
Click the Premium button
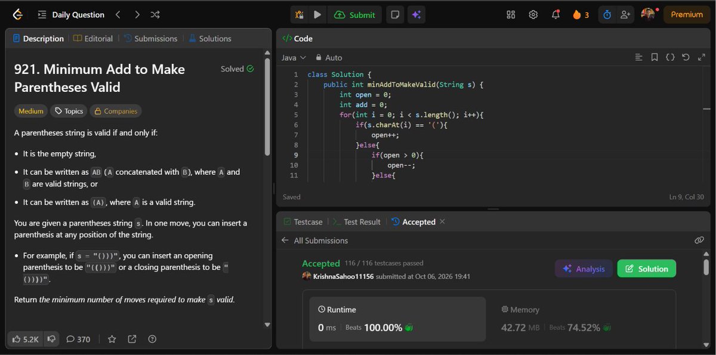[687, 14]
